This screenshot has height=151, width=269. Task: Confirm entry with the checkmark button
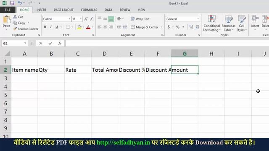point(50,44)
